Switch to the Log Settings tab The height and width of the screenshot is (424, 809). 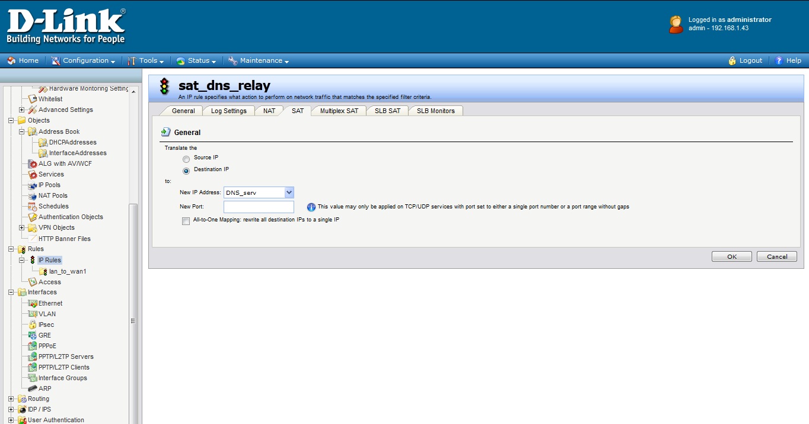(x=229, y=111)
